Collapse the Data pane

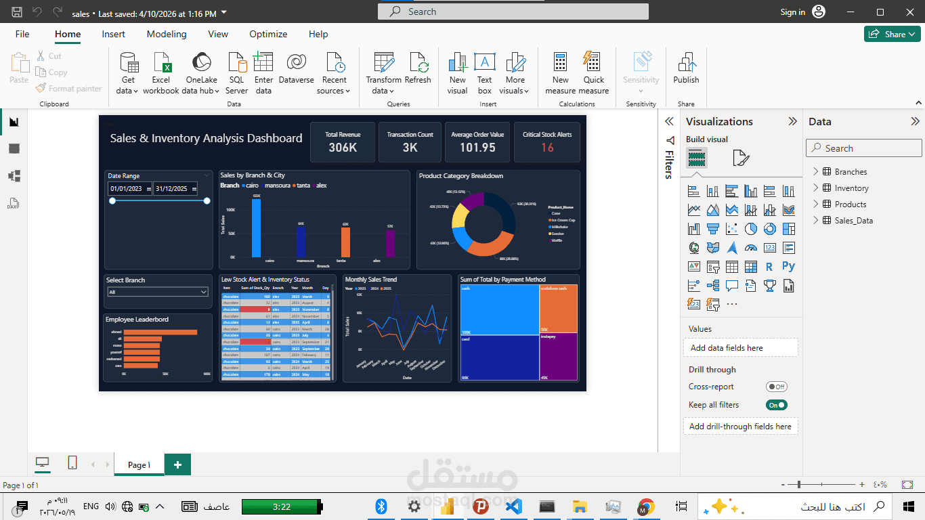[x=915, y=122]
